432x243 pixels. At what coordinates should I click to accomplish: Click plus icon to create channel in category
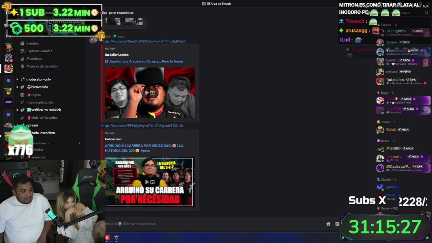coord(80,143)
